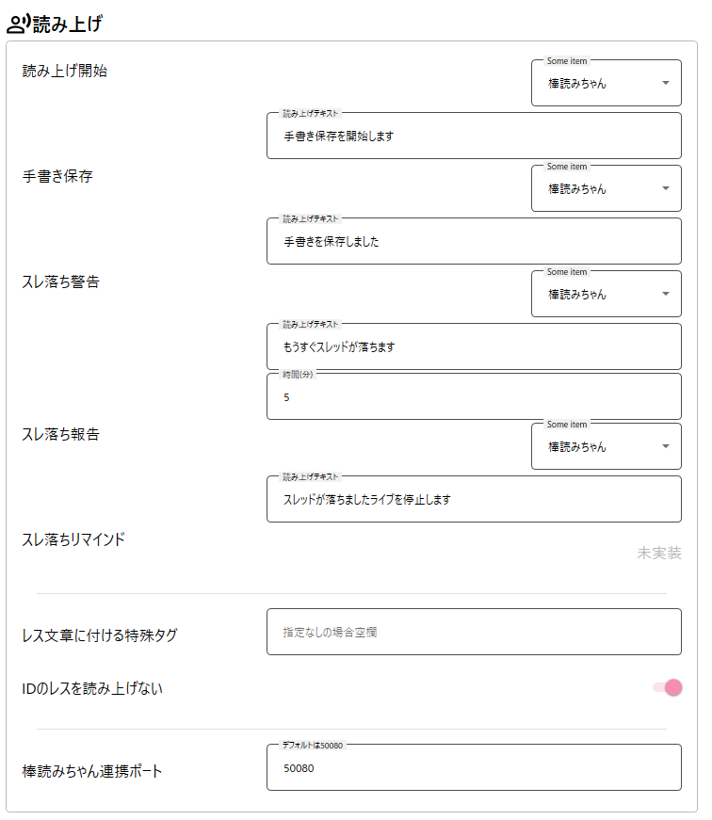Toggle the IDのレスを読み上げない switch
This screenshot has width=712, height=820.
(668, 688)
